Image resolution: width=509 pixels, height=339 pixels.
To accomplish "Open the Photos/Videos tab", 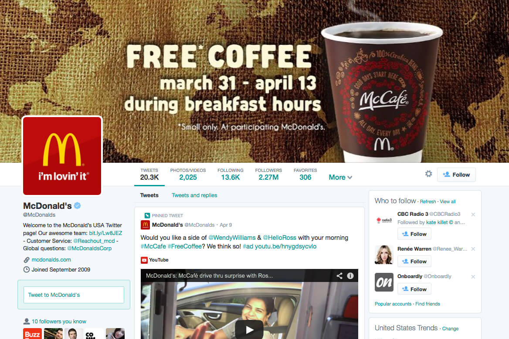I will 188,175.
